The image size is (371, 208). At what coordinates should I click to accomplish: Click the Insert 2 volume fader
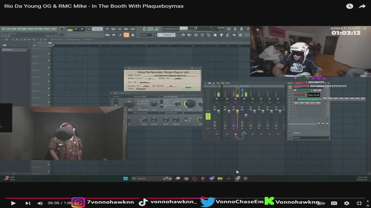tap(237, 111)
